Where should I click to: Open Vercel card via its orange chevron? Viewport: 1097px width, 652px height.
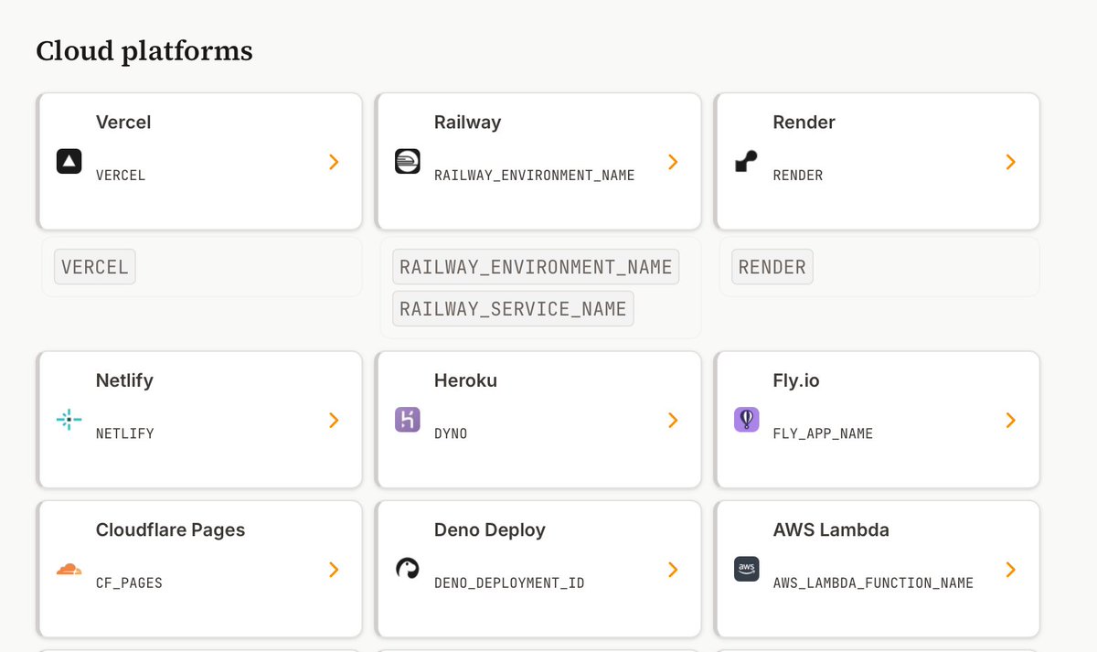click(x=335, y=162)
